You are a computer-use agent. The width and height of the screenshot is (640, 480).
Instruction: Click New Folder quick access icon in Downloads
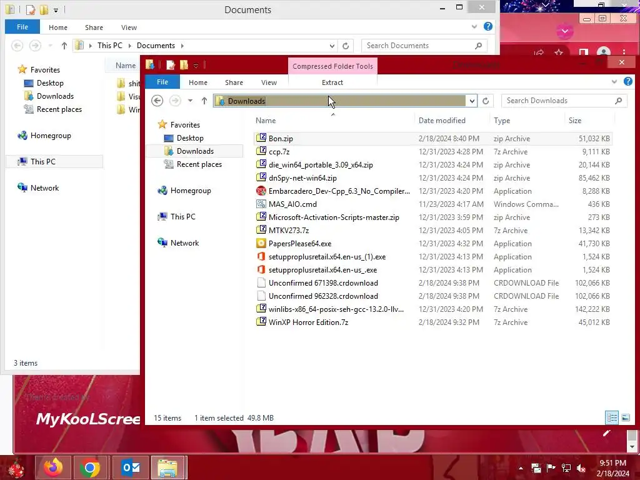[184, 65]
